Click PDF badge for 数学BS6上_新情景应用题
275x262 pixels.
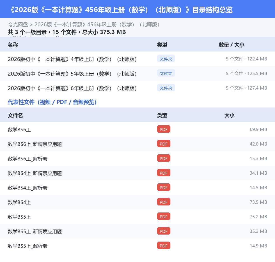164,144
